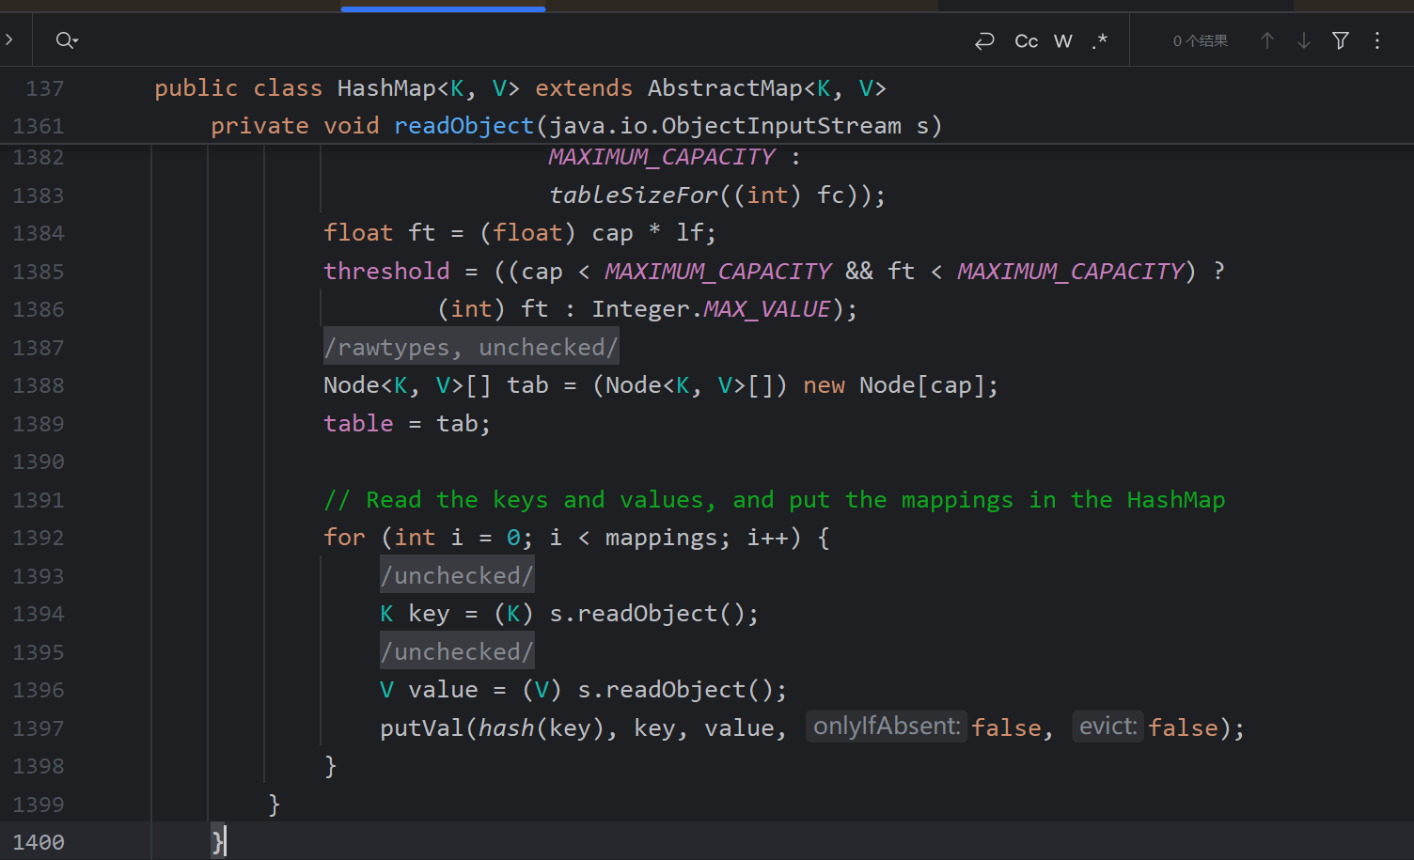
Task: Click table field on line 1389
Action: coord(358,424)
